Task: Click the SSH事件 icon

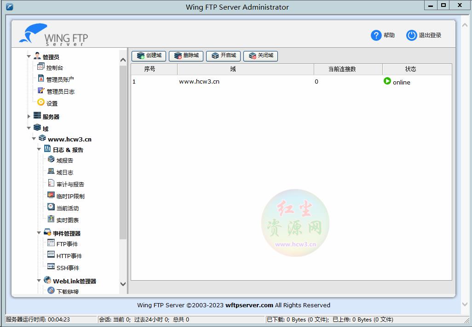Action: pyautogui.click(x=51, y=266)
